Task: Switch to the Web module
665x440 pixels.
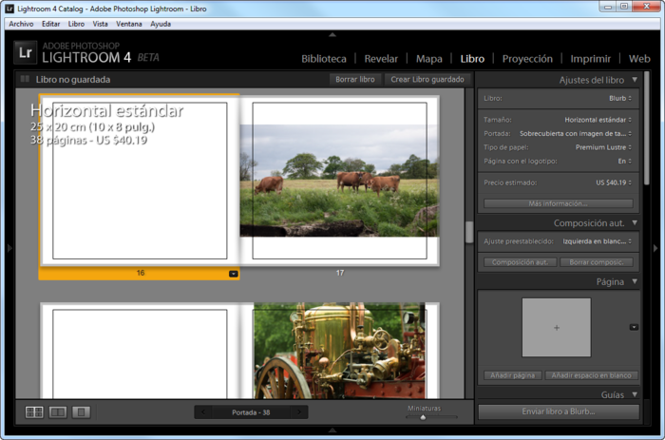Action: pyautogui.click(x=639, y=59)
